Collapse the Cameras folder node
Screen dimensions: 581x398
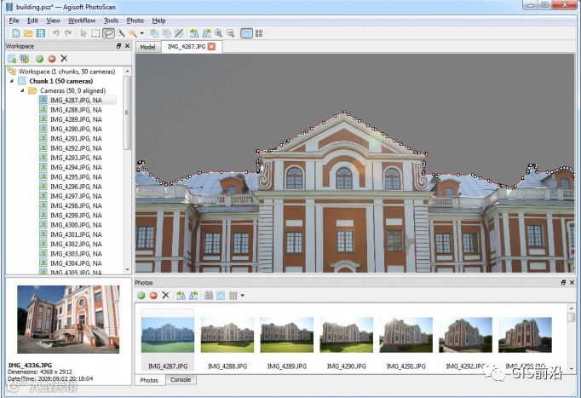point(22,90)
